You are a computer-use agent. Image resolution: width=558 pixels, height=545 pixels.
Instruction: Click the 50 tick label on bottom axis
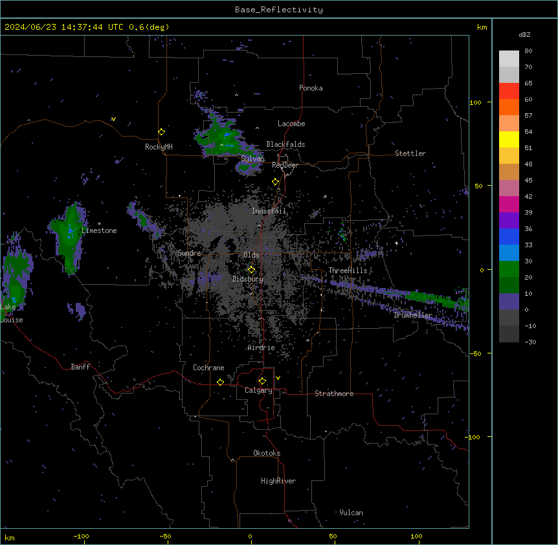333,536
